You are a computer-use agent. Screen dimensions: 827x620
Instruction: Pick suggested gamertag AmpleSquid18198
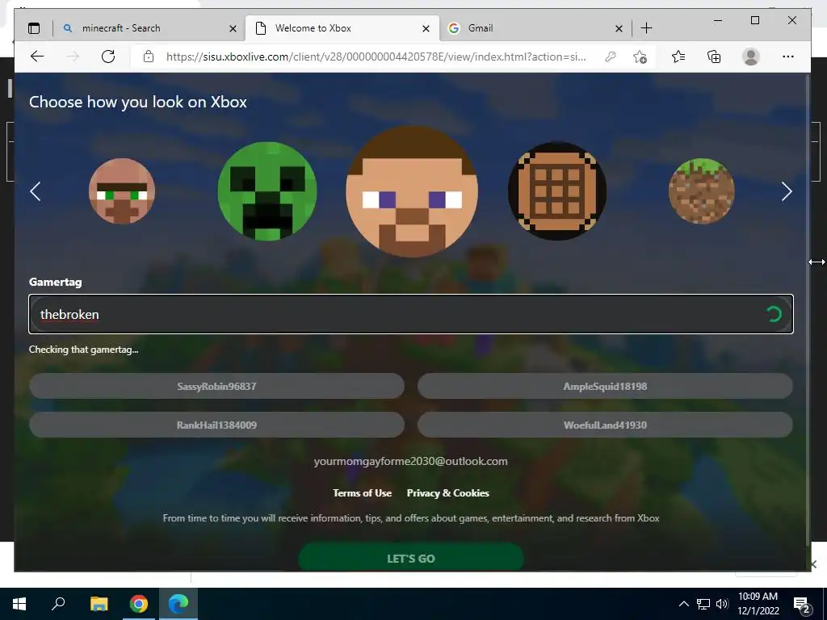[x=605, y=387]
